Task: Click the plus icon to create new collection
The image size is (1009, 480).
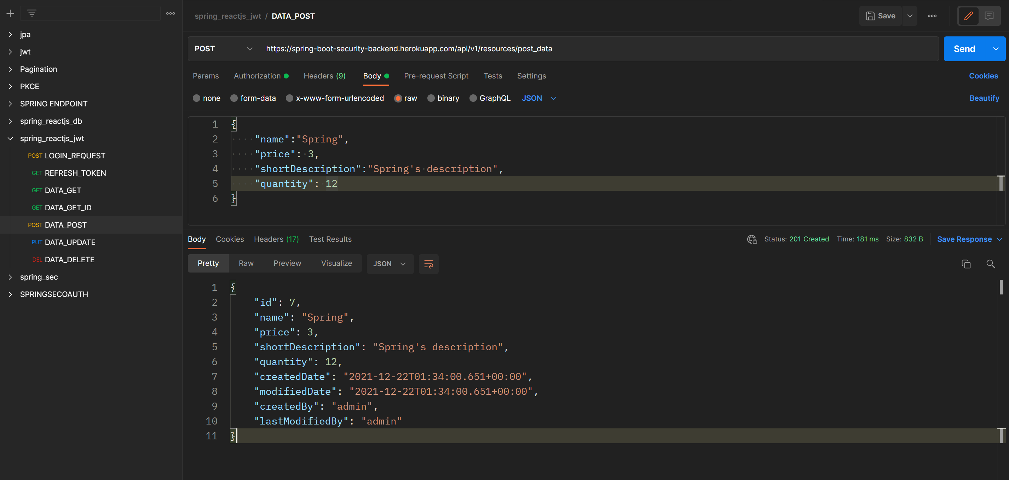Action: pos(11,14)
